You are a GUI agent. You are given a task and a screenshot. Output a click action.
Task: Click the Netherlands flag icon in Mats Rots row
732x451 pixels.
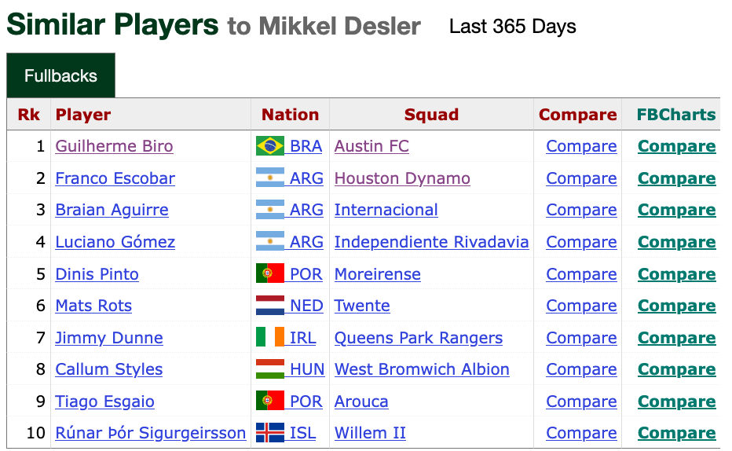pyautogui.click(x=270, y=306)
